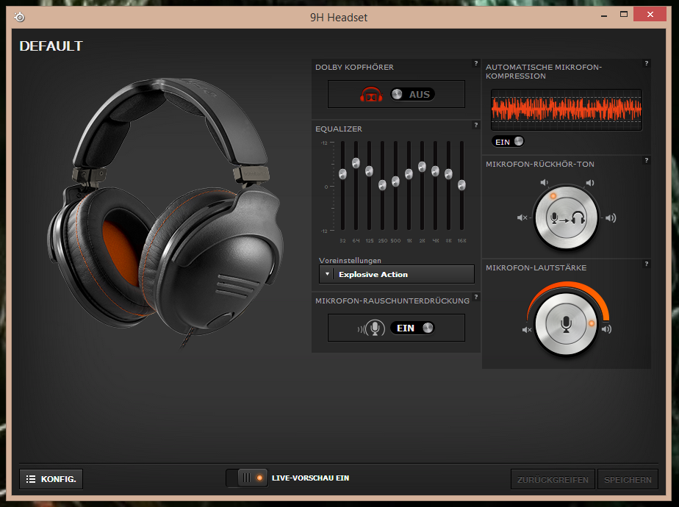The width and height of the screenshot is (679, 507).
Task: Click the orange microphone waveform display
Action: coord(567,109)
